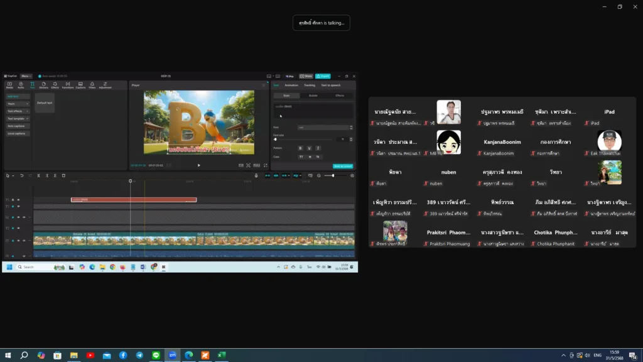Toggle Italic text pattern button
This screenshot has width=643, height=362.
318,148
